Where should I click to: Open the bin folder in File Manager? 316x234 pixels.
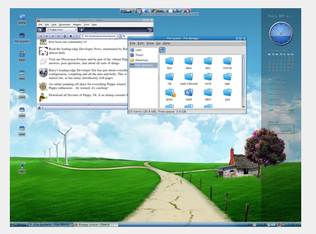pos(169,63)
